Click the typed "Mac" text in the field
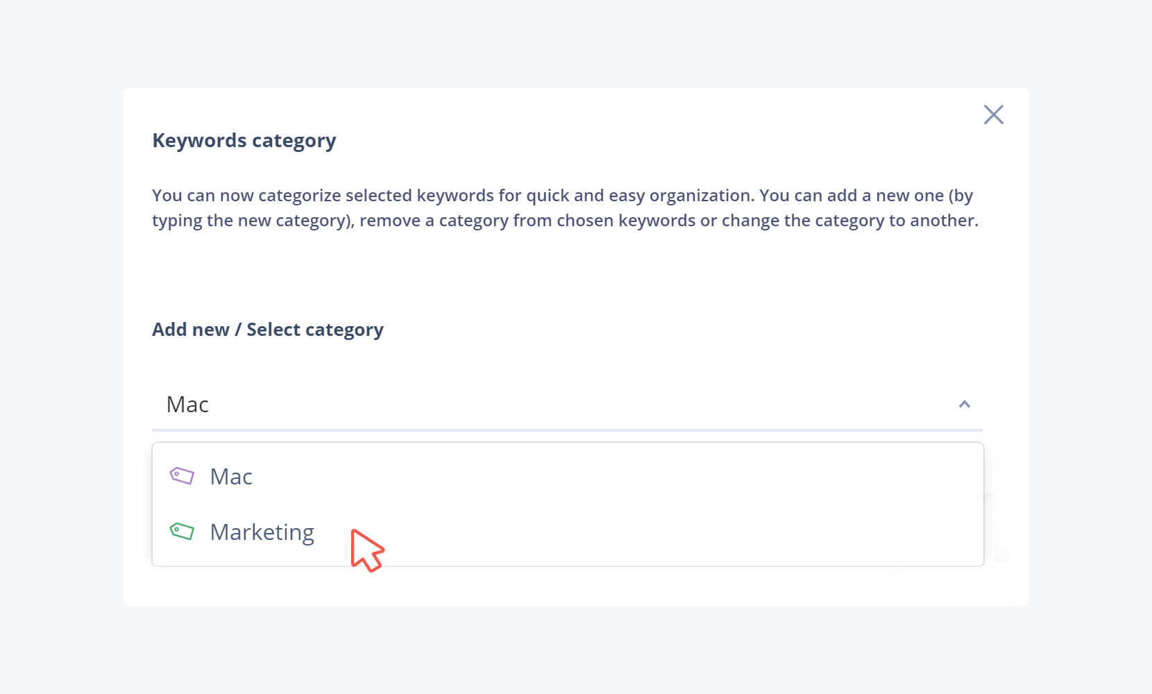 187,405
